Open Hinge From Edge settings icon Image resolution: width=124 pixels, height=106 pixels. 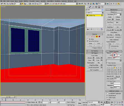(101, 65)
